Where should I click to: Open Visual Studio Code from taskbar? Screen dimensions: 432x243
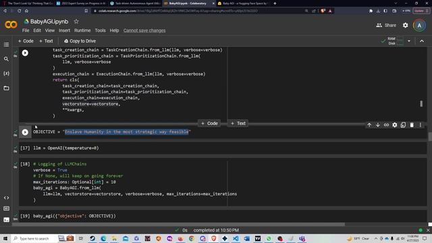236,238
